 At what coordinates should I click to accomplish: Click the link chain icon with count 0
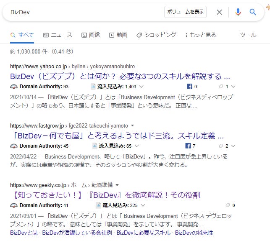click(228, 205)
